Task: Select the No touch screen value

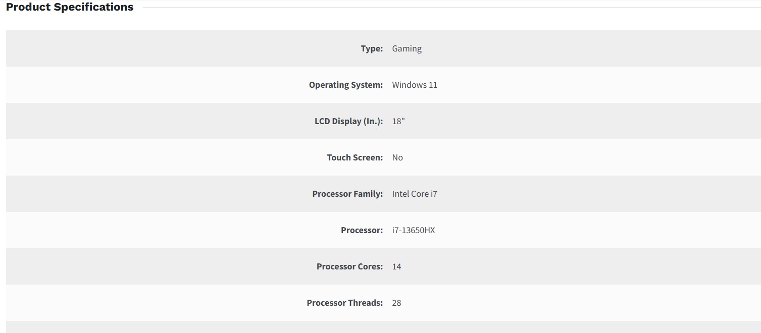Action: pyautogui.click(x=397, y=157)
